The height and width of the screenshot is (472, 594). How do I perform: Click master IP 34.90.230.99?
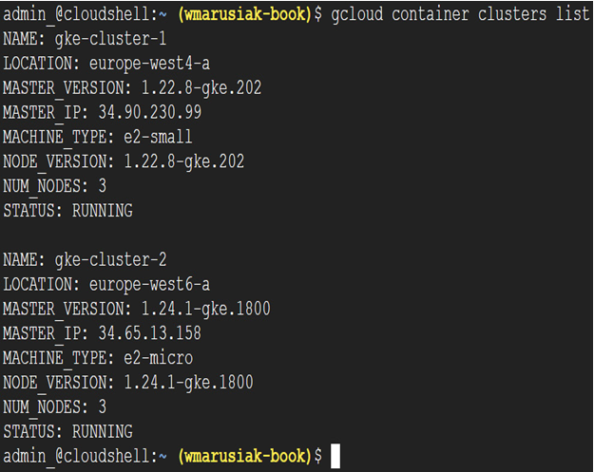pyautogui.click(x=150, y=112)
